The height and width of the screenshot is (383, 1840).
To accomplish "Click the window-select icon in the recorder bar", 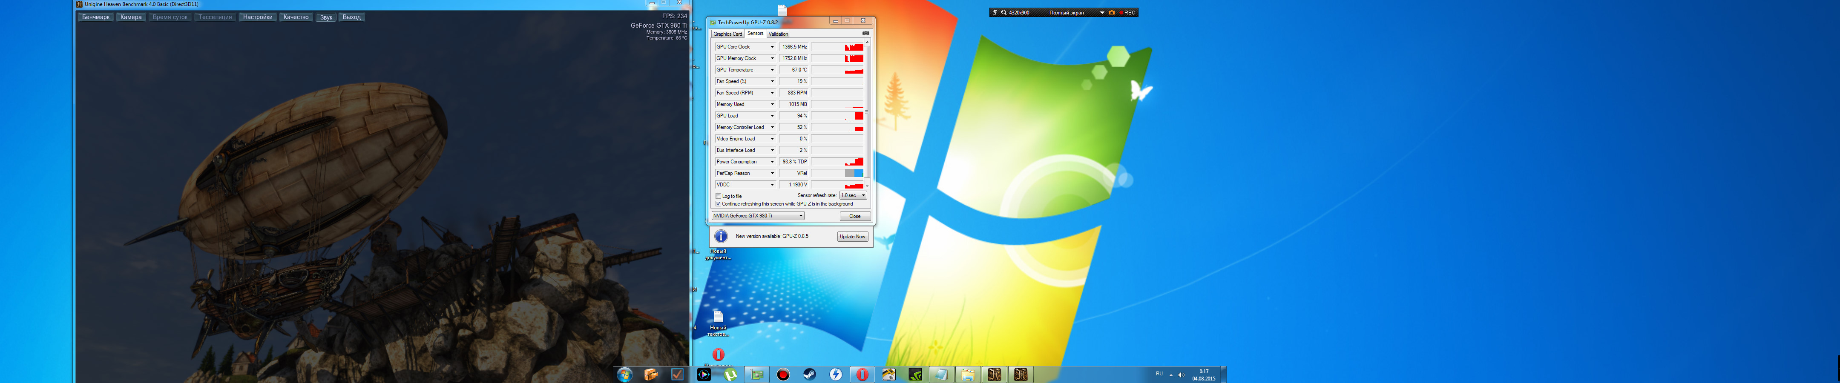I will pos(995,13).
